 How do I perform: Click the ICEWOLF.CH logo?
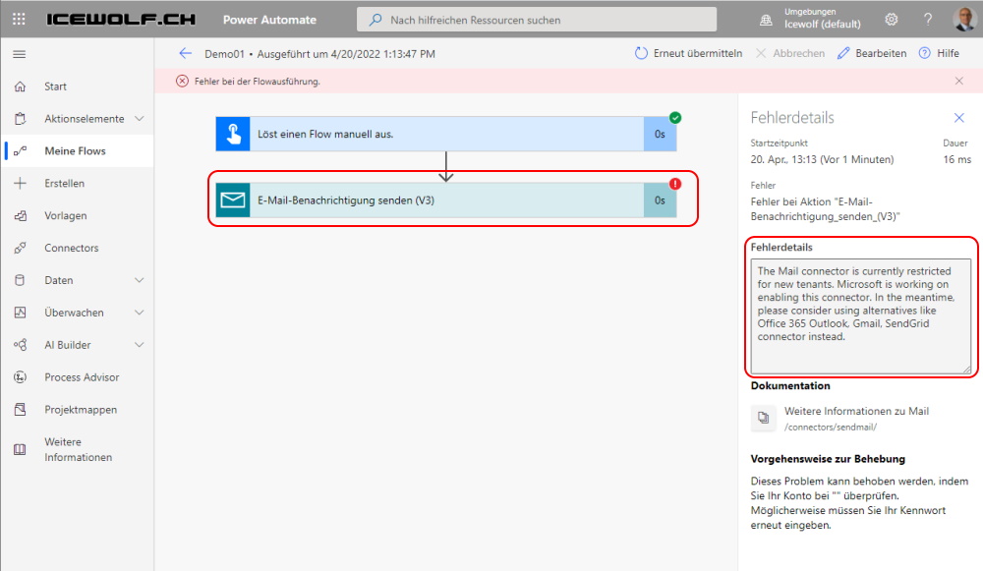[x=121, y=20]
